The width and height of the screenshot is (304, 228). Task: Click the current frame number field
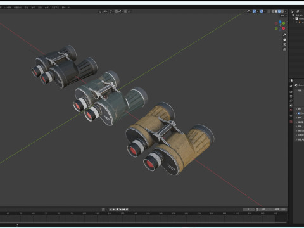[x=248, y=209]
